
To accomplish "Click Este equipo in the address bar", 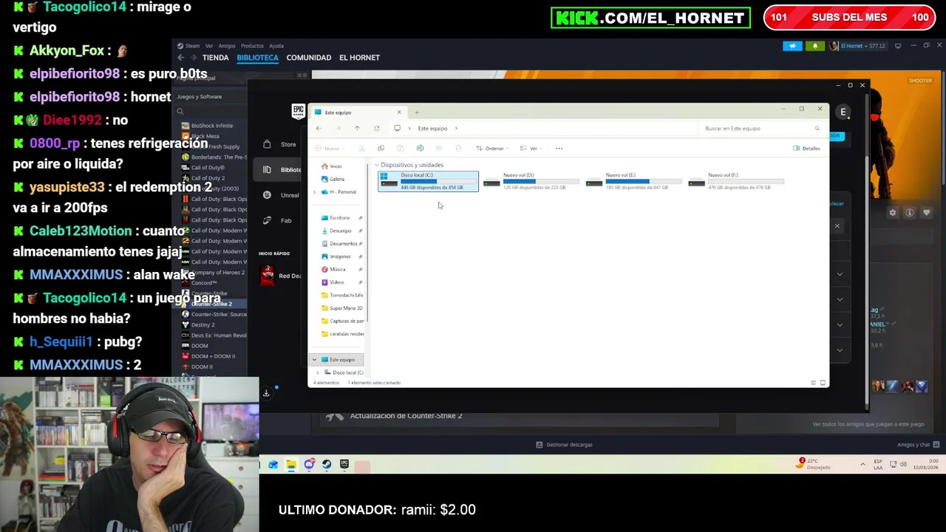I will click(x=432, y=129).
